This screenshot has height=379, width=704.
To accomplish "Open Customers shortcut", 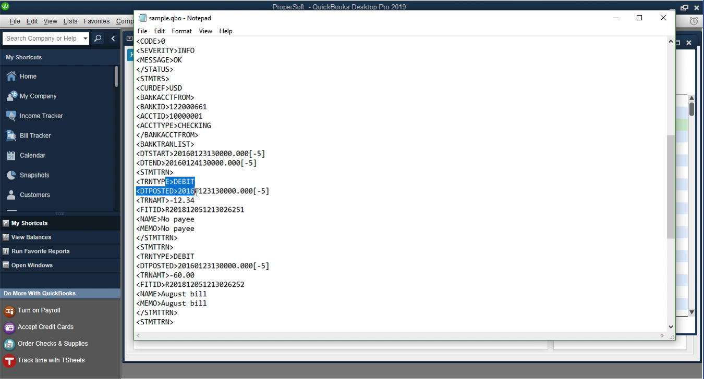I will (x=34, y=195).
